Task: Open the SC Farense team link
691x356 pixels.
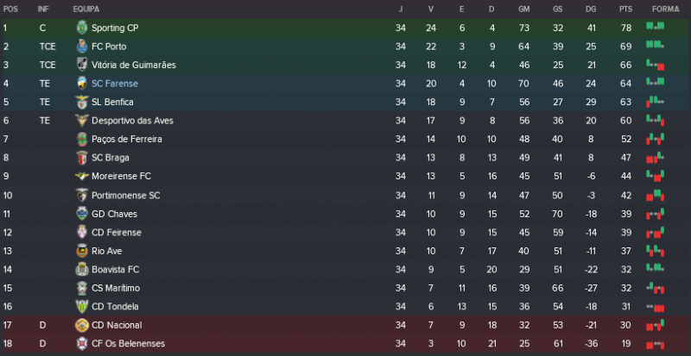Action: coord(114,84)
